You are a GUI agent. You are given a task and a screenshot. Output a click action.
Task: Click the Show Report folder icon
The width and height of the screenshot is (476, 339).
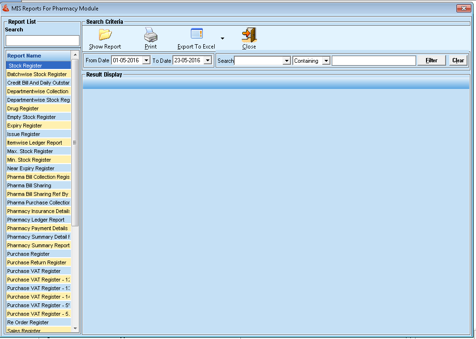[105, 35]
